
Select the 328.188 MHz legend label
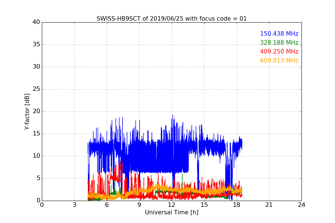pos(279,43)
